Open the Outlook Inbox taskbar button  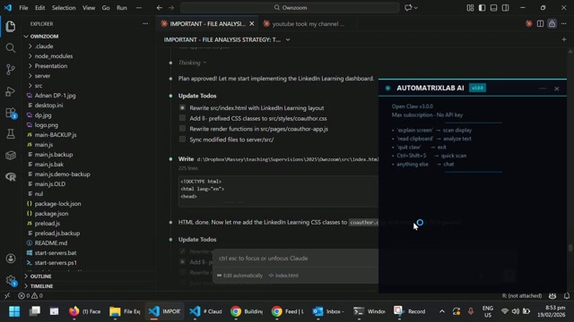[328, 311]
